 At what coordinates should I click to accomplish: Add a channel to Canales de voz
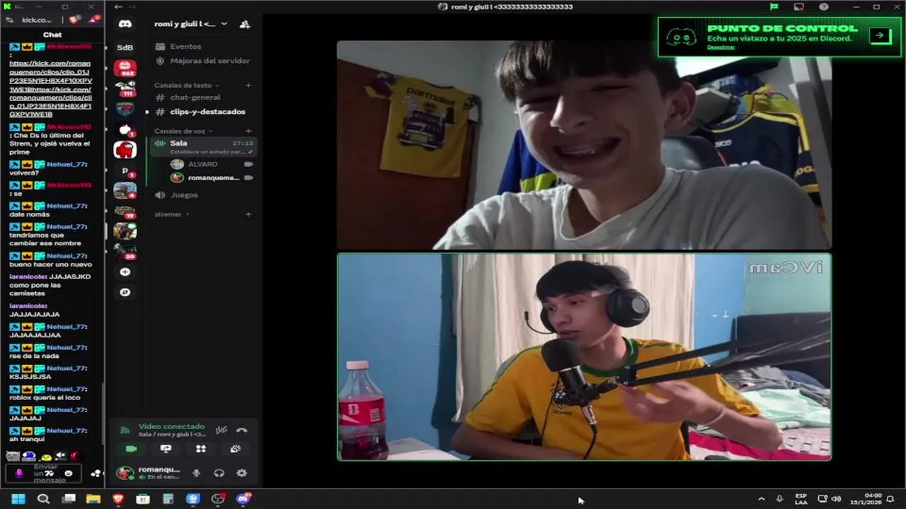[x=248, y=131]
